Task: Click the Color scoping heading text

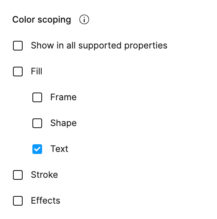Action: (42, 20)
